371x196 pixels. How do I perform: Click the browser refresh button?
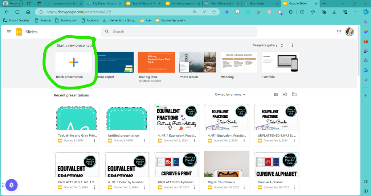point(17,12)
